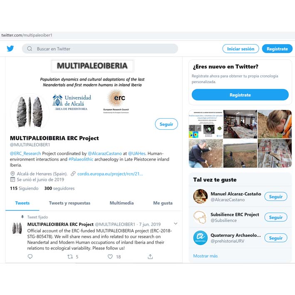Viewport: 295px width, 295px height.
Task: Expand suggestions with Mostrar más
Action: (x=205, y=256)
